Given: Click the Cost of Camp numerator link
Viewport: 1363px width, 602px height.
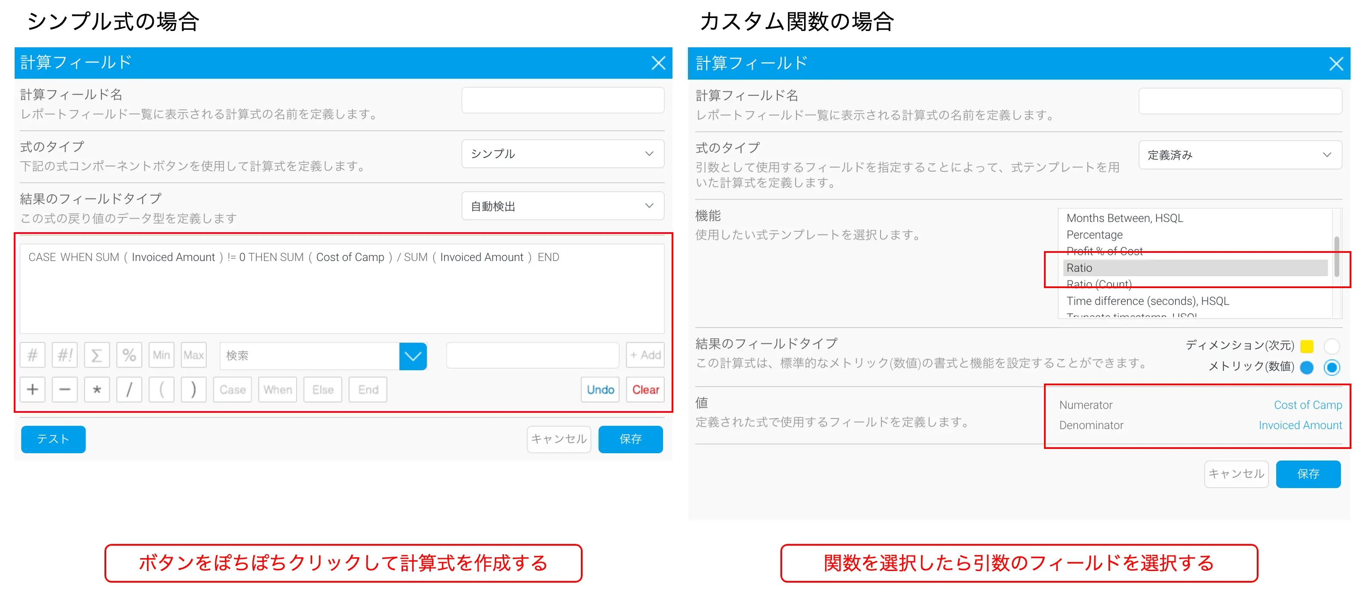Looking at the screenshot, I should 1307,405.
